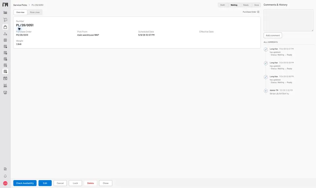Screen dimensions: 316x188
Task: Click purchase order value PO/26/0013
Action: coord(22,35)
